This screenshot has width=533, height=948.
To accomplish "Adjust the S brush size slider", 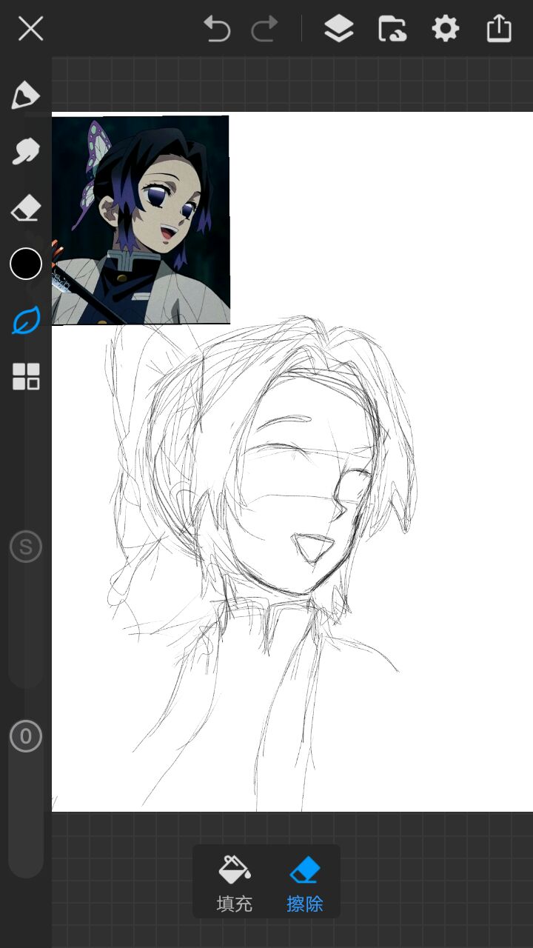I will pyautogui.click(x=26, y=547).
